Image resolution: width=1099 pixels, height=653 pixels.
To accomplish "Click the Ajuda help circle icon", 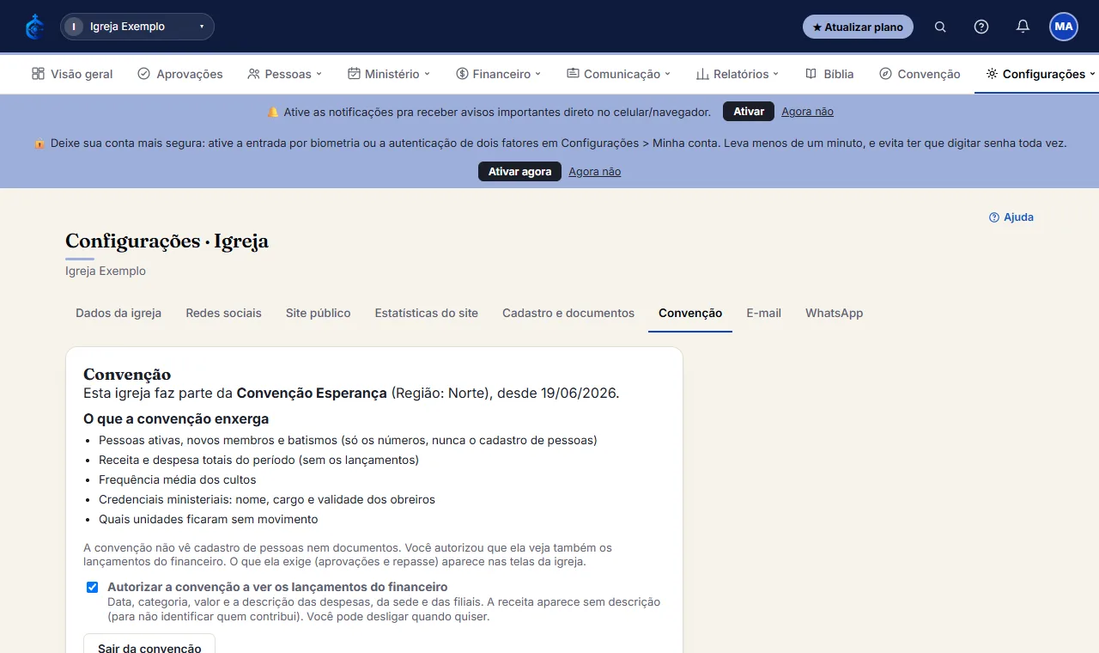I will [994, 217].
